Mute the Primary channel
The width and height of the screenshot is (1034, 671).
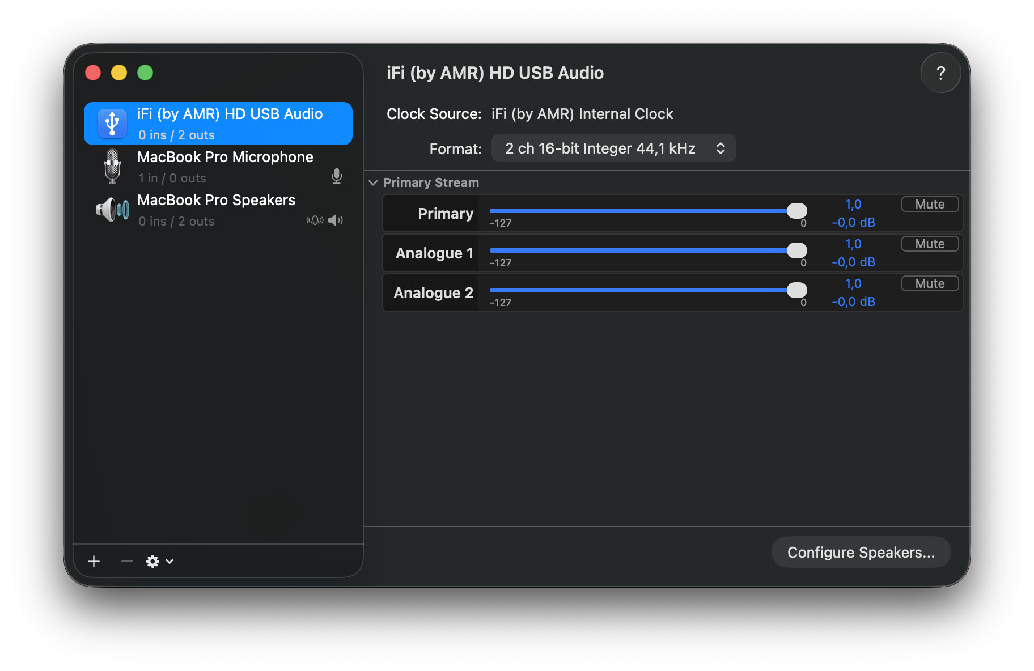point(930,204)
